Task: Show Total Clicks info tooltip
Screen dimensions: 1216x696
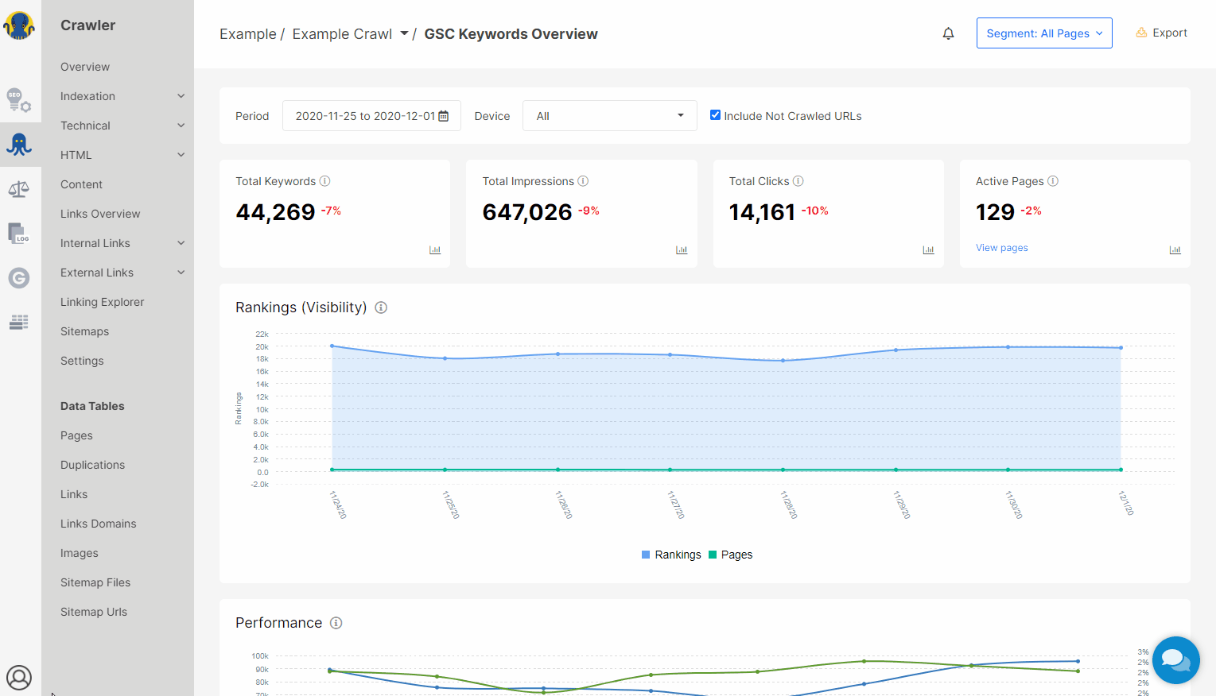Action: click(x=798, y=181)
